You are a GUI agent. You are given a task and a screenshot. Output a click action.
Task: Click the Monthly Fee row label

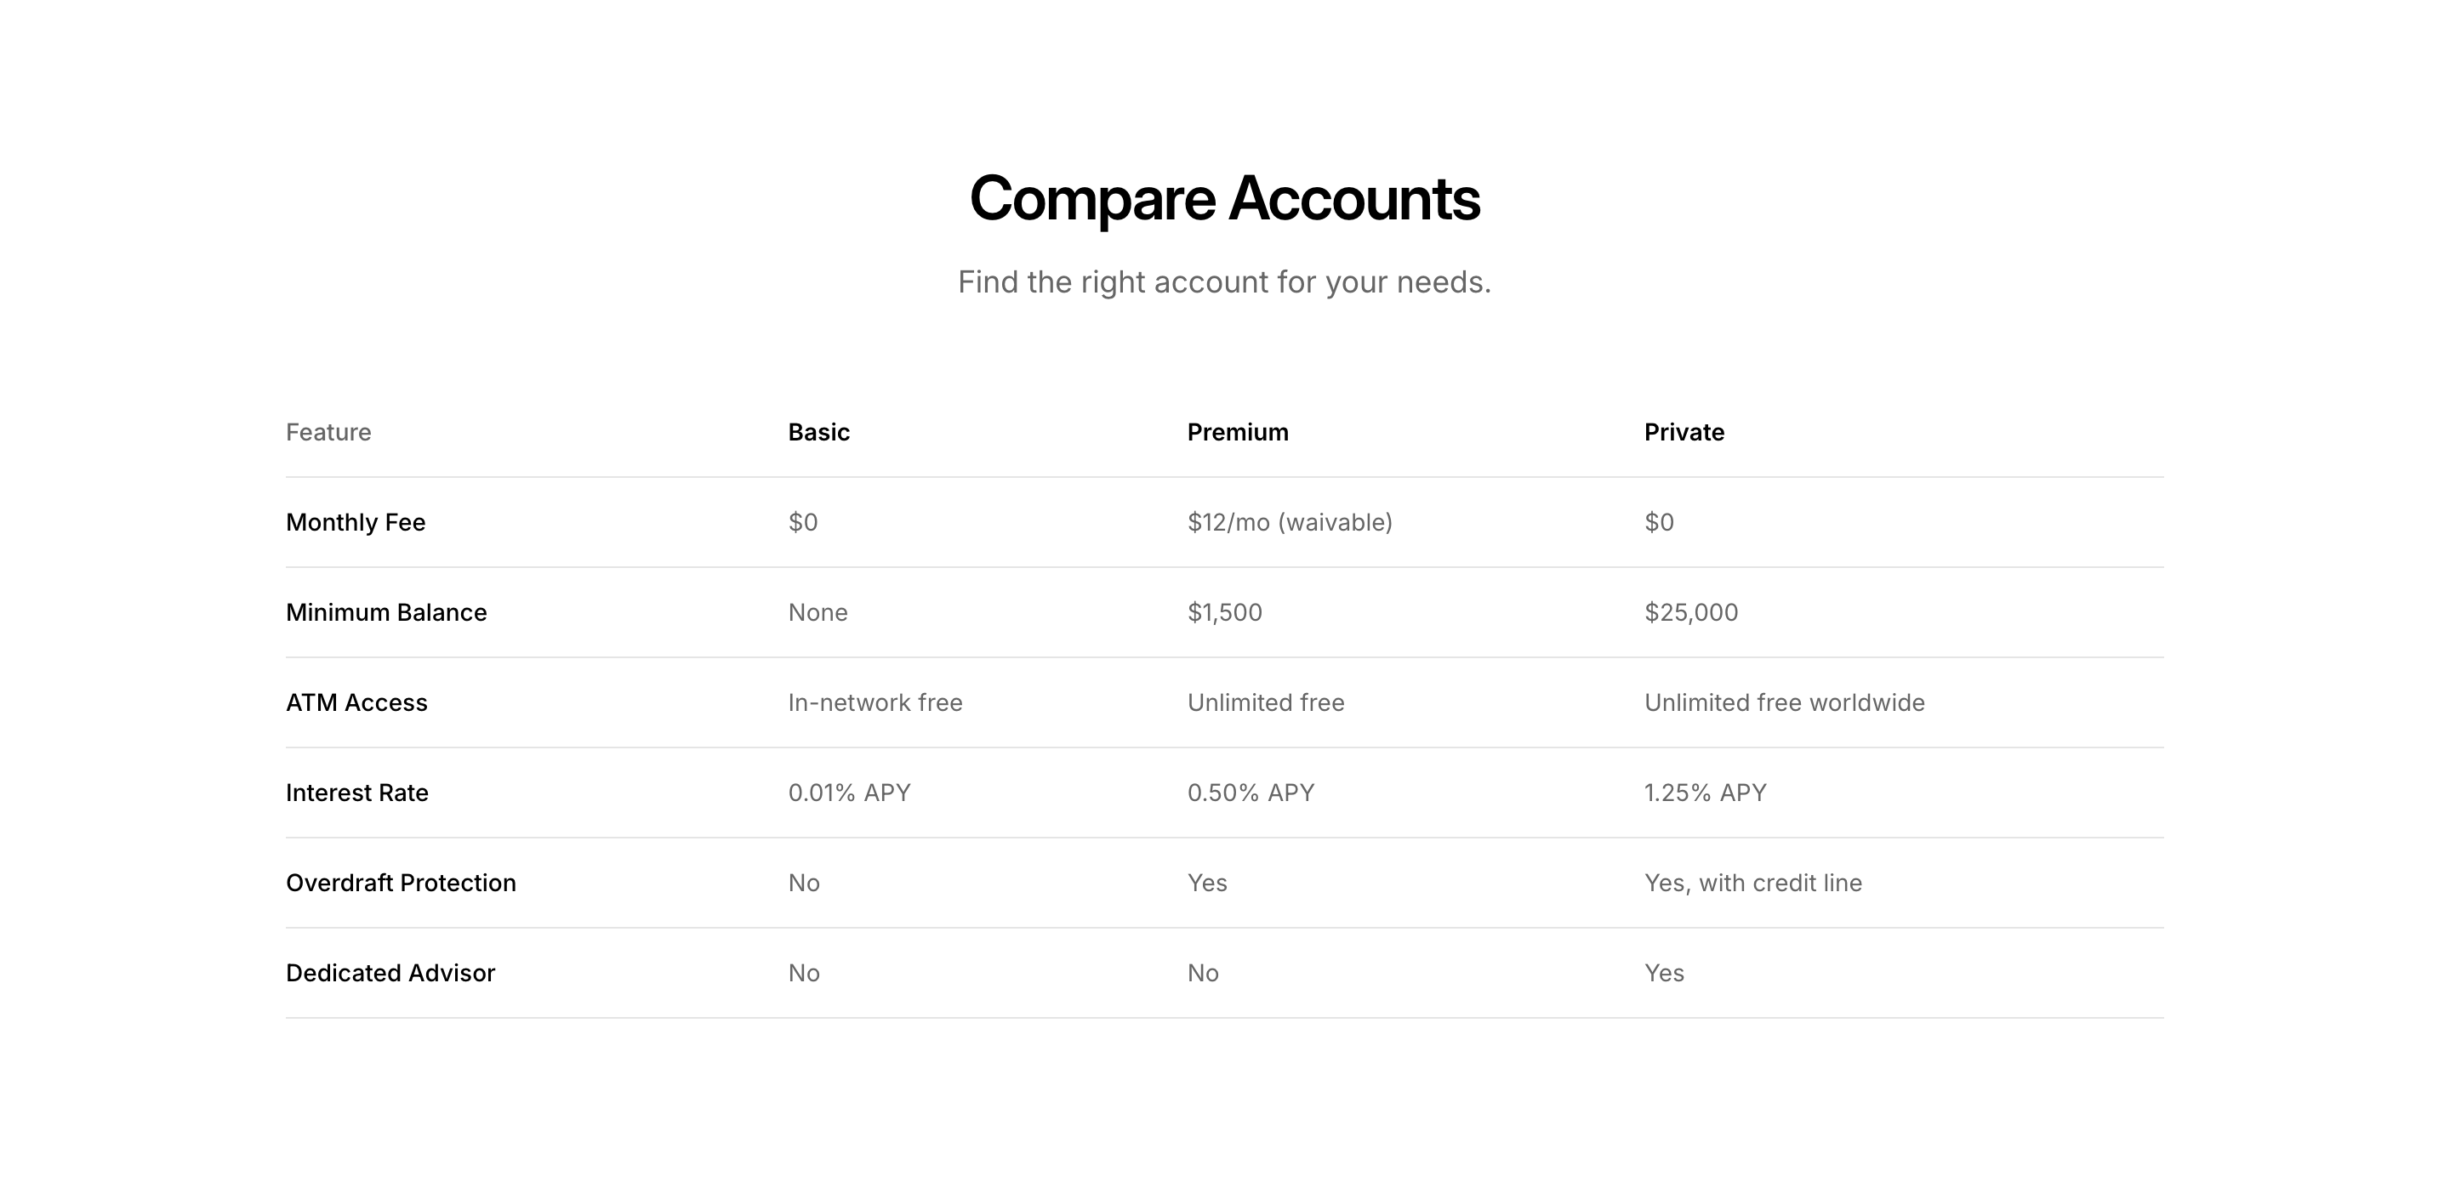click(356, 522)
